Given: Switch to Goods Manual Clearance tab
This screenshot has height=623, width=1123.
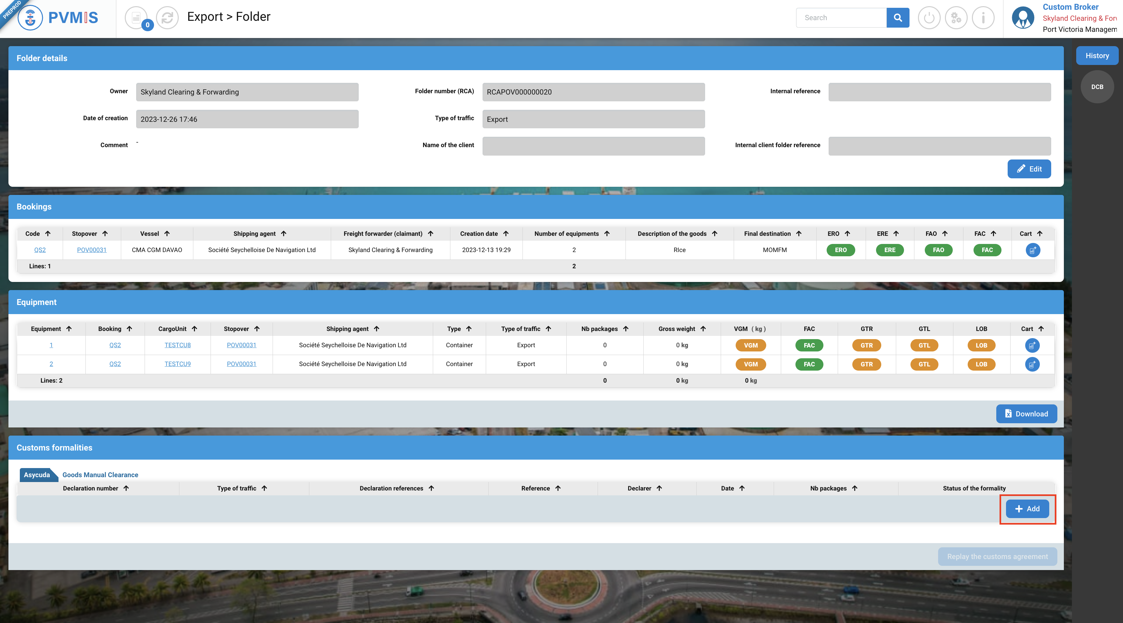Looking at the screenshot, I should [x=100, y=475].
